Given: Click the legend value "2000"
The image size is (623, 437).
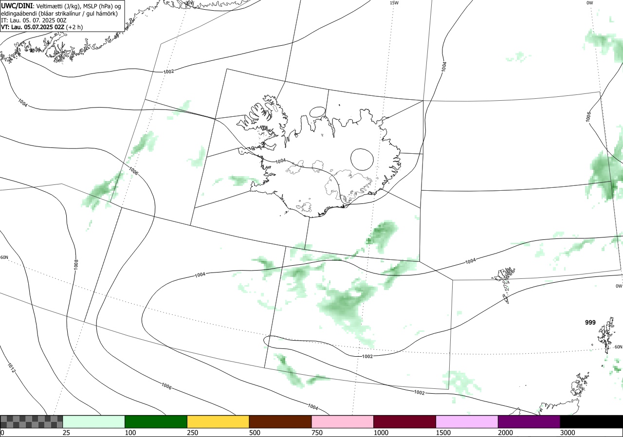Looking at the screenshot, I should (x=506, y=433).
